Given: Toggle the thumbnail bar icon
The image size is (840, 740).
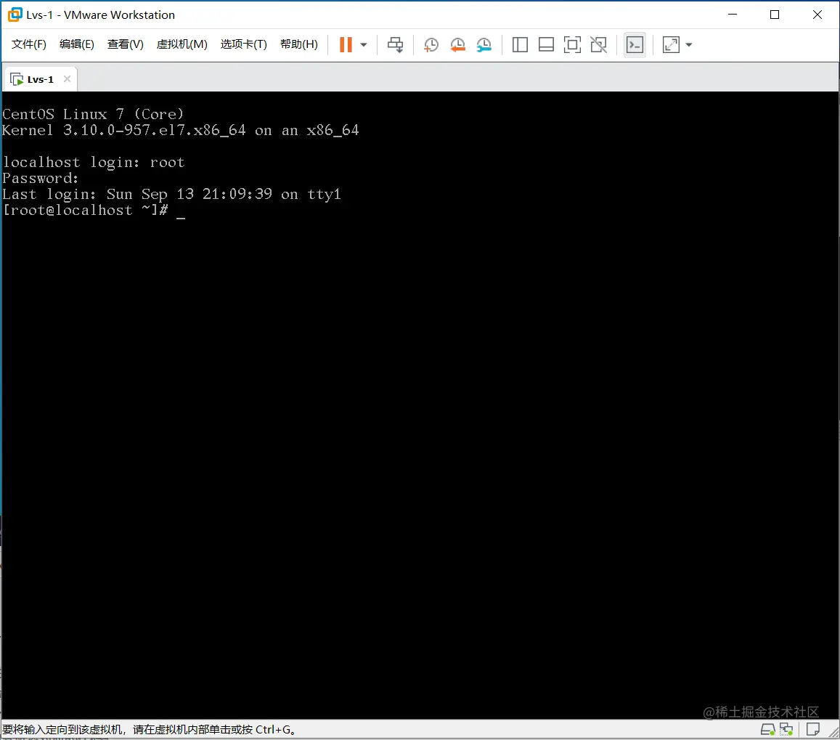Looking at the screenshot, I should tap(546, 45).
